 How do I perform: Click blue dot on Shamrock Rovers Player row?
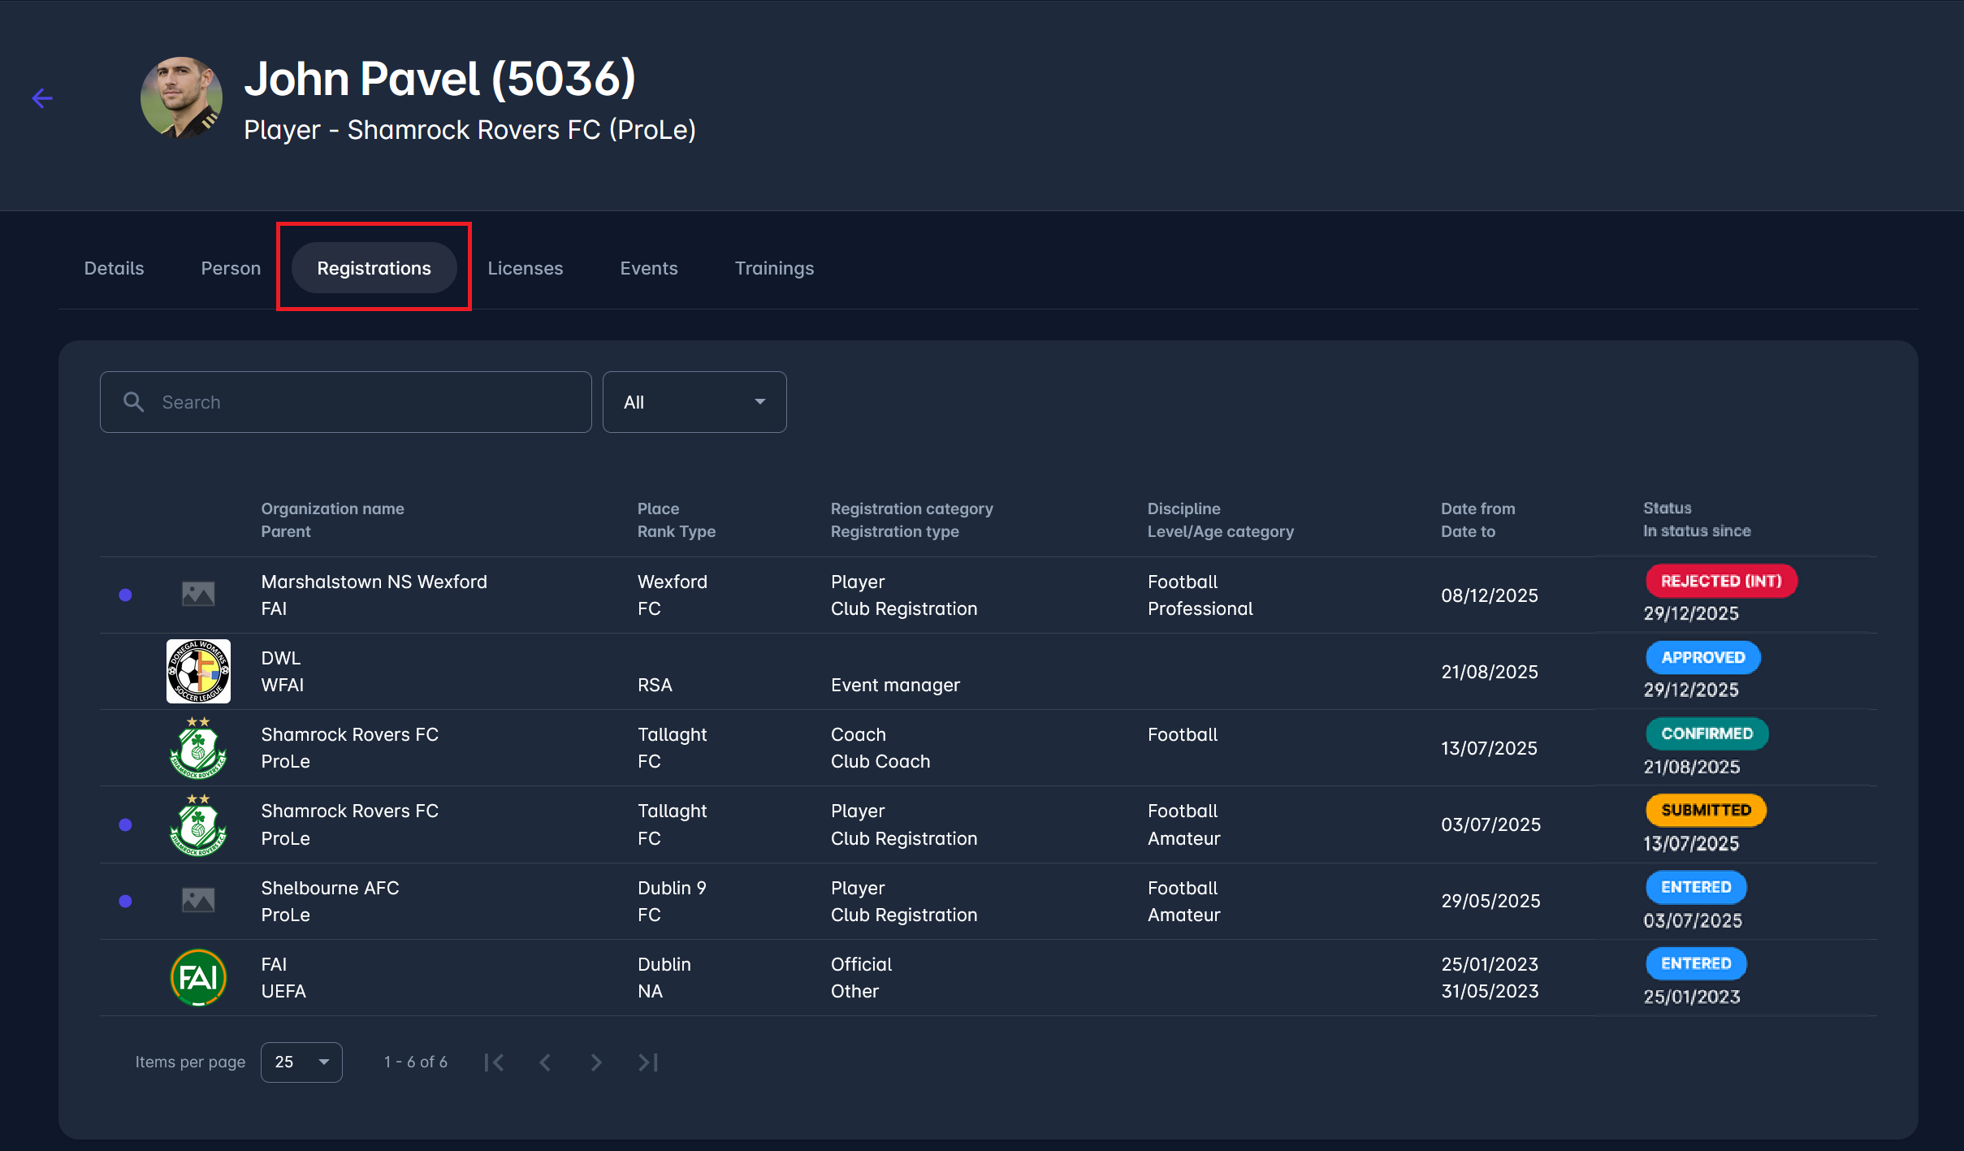(125, 824)
